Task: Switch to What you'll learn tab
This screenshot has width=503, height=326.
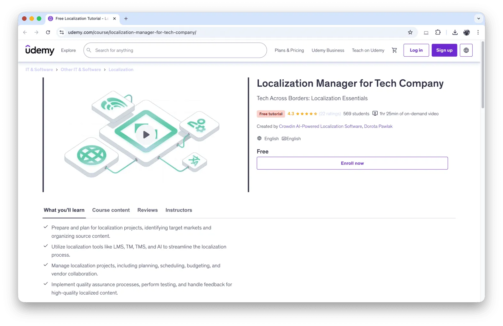Action: click(x=64, y=210)
